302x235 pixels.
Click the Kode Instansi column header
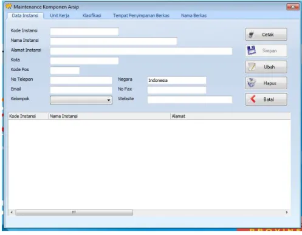(x=29, y=116)
